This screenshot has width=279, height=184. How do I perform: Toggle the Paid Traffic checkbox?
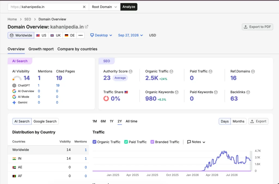[x=126, y=142]
